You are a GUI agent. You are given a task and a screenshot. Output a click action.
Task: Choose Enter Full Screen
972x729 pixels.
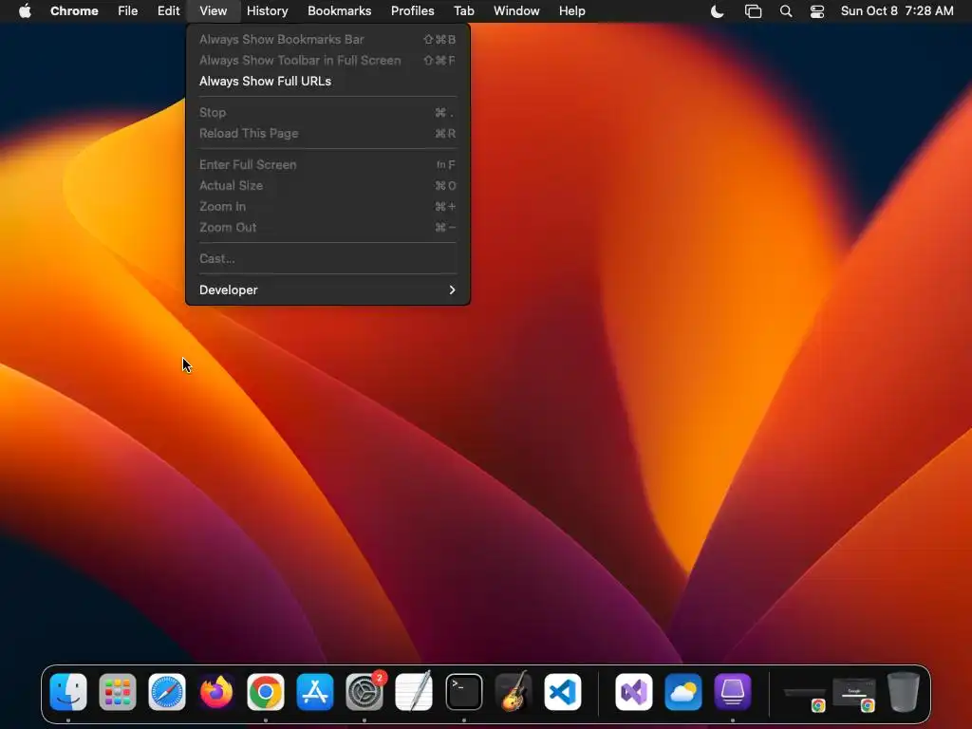click(327, 164)
